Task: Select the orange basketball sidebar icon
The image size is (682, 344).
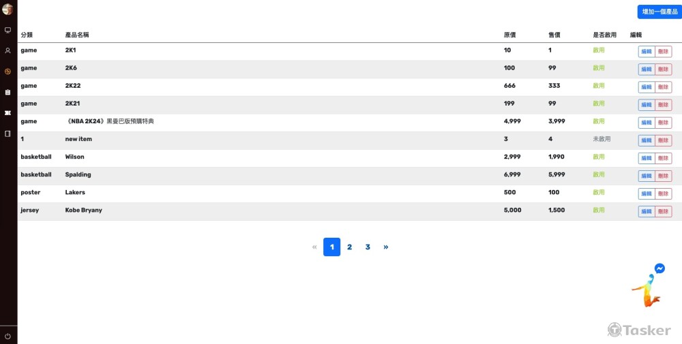Action: pyautogui.click(x=8, y=72)
